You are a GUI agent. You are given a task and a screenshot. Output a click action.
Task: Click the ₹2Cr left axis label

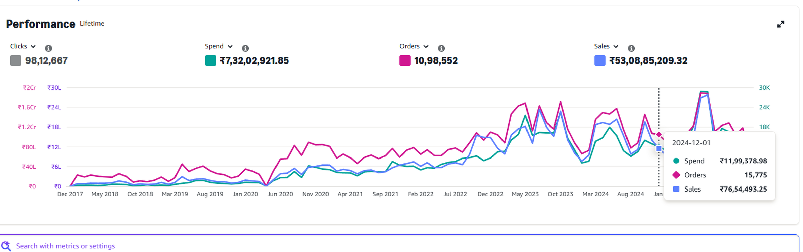pos(29,88)
